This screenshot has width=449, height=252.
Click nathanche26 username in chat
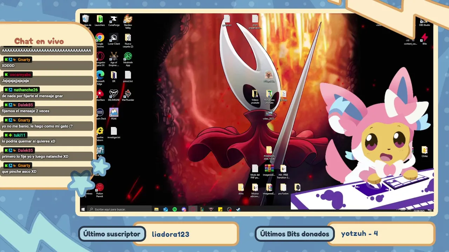pos(26,90)
